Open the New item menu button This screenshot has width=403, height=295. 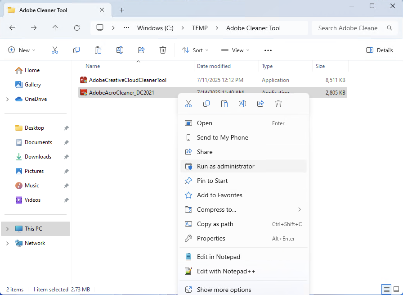click(x=21, y=50)
